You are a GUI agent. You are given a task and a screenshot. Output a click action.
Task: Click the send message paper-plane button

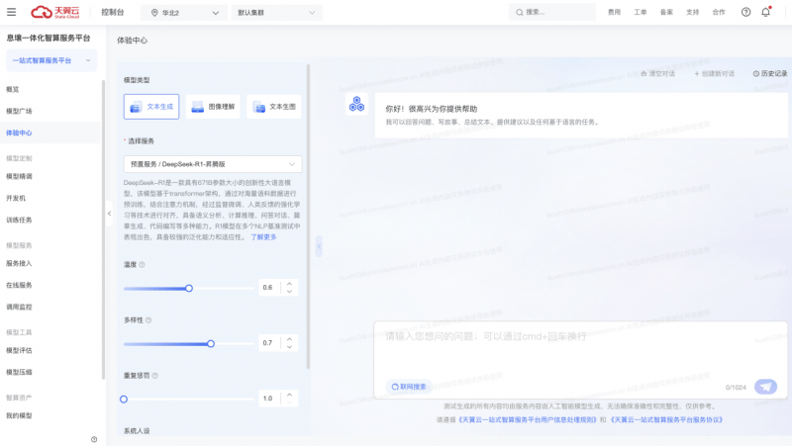[765, 387]
